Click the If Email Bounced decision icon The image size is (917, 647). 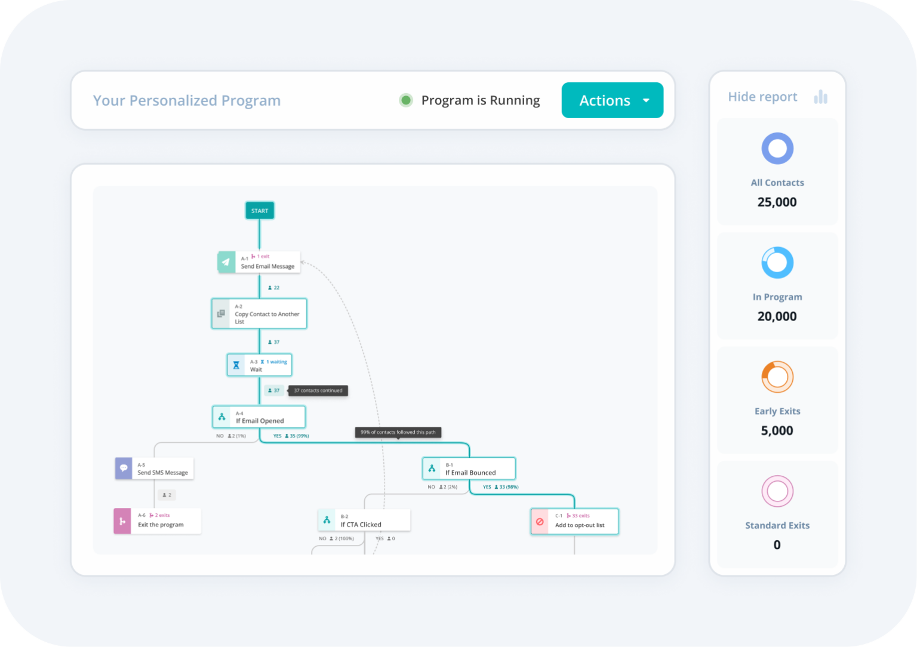[432, 469]
